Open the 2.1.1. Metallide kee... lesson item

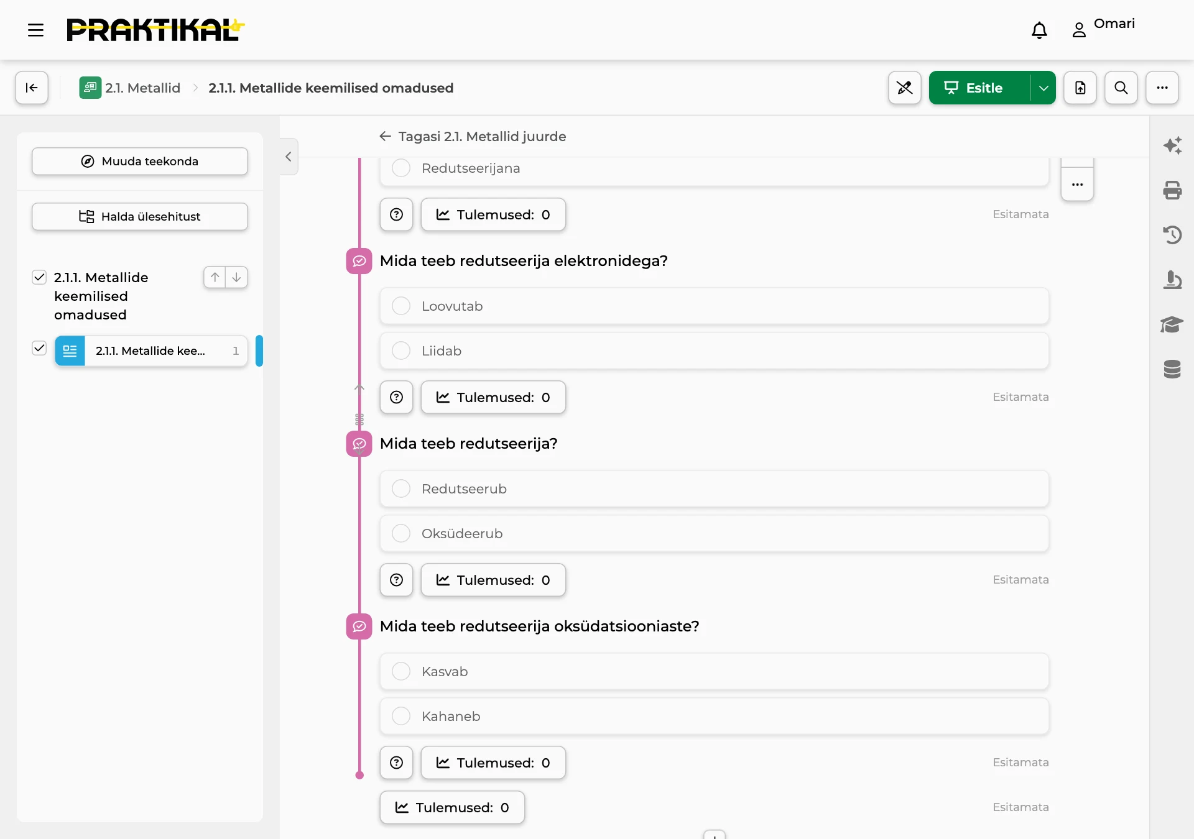151,351
